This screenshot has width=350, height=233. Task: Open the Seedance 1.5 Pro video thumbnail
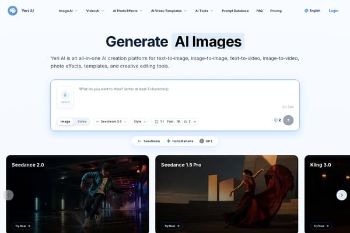coord(226,194)
